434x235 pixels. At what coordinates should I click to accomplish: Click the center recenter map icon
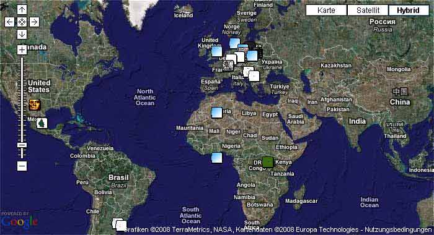(x=22, y=22)
